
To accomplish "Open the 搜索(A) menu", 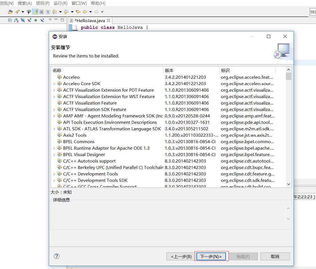I will pyautogui.click(x=25, y=3).
